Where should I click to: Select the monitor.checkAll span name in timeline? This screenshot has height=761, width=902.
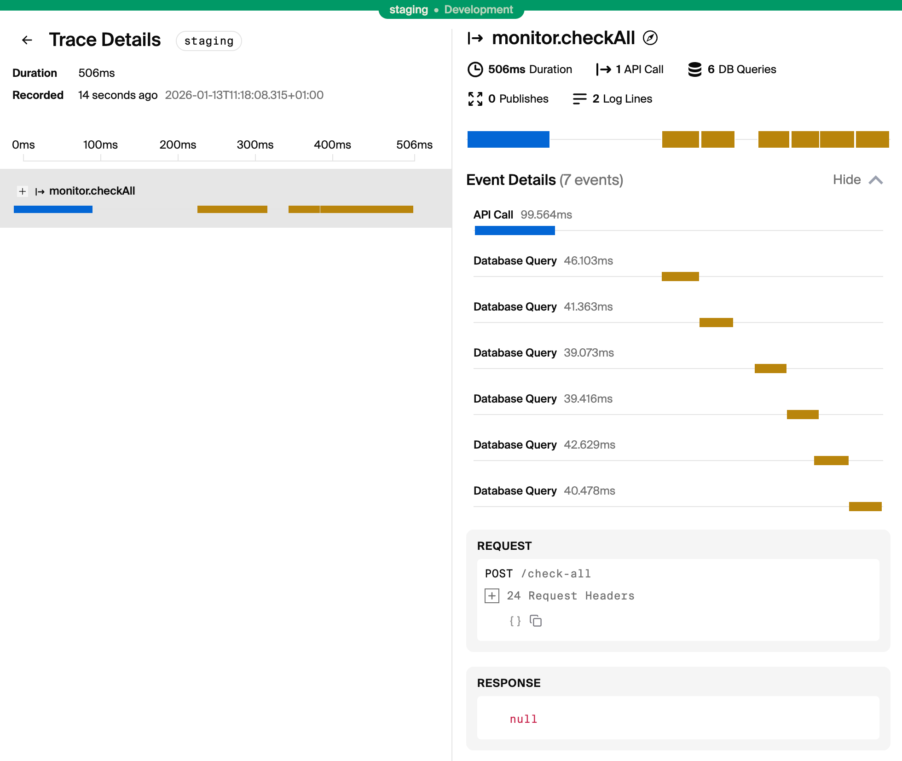[92, 191]
